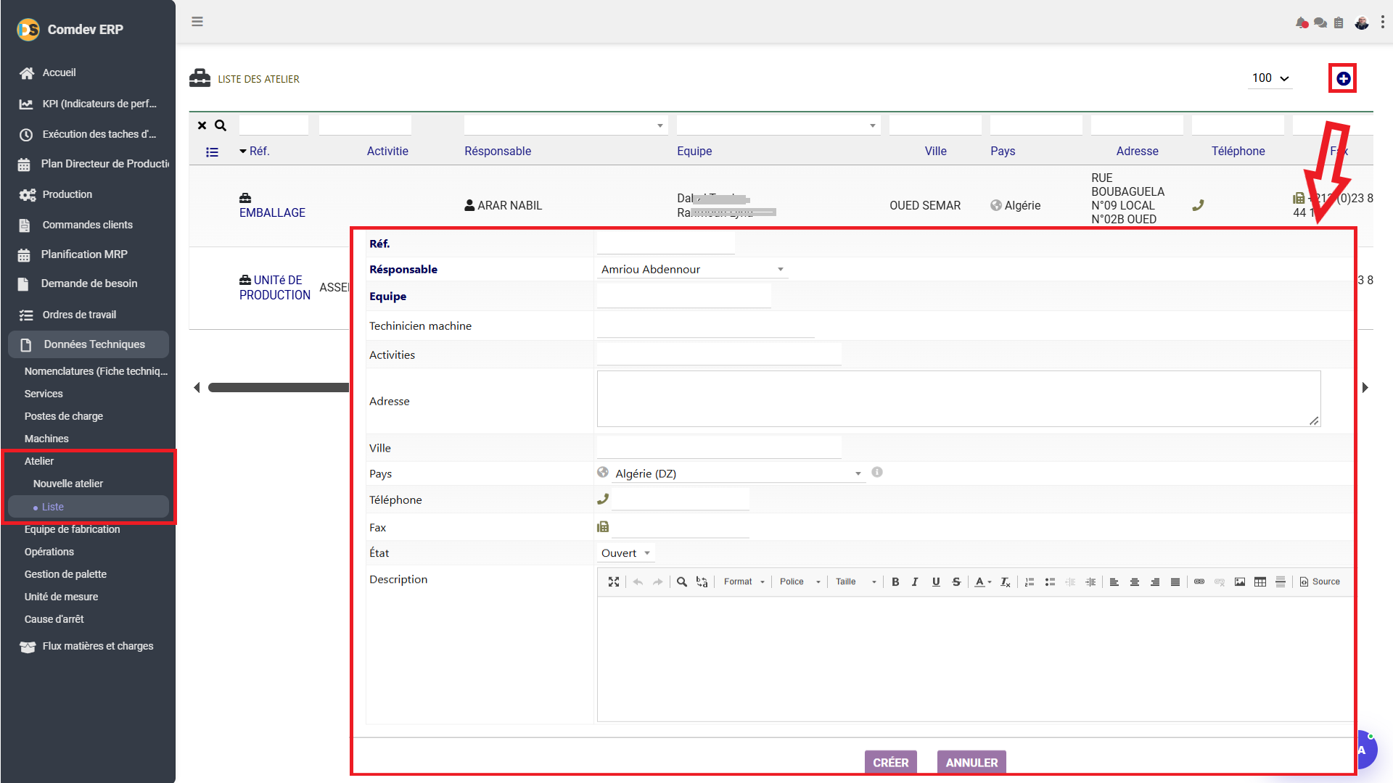
Task: Click the horizontal table scrollbar
Action: click(279, 388)
